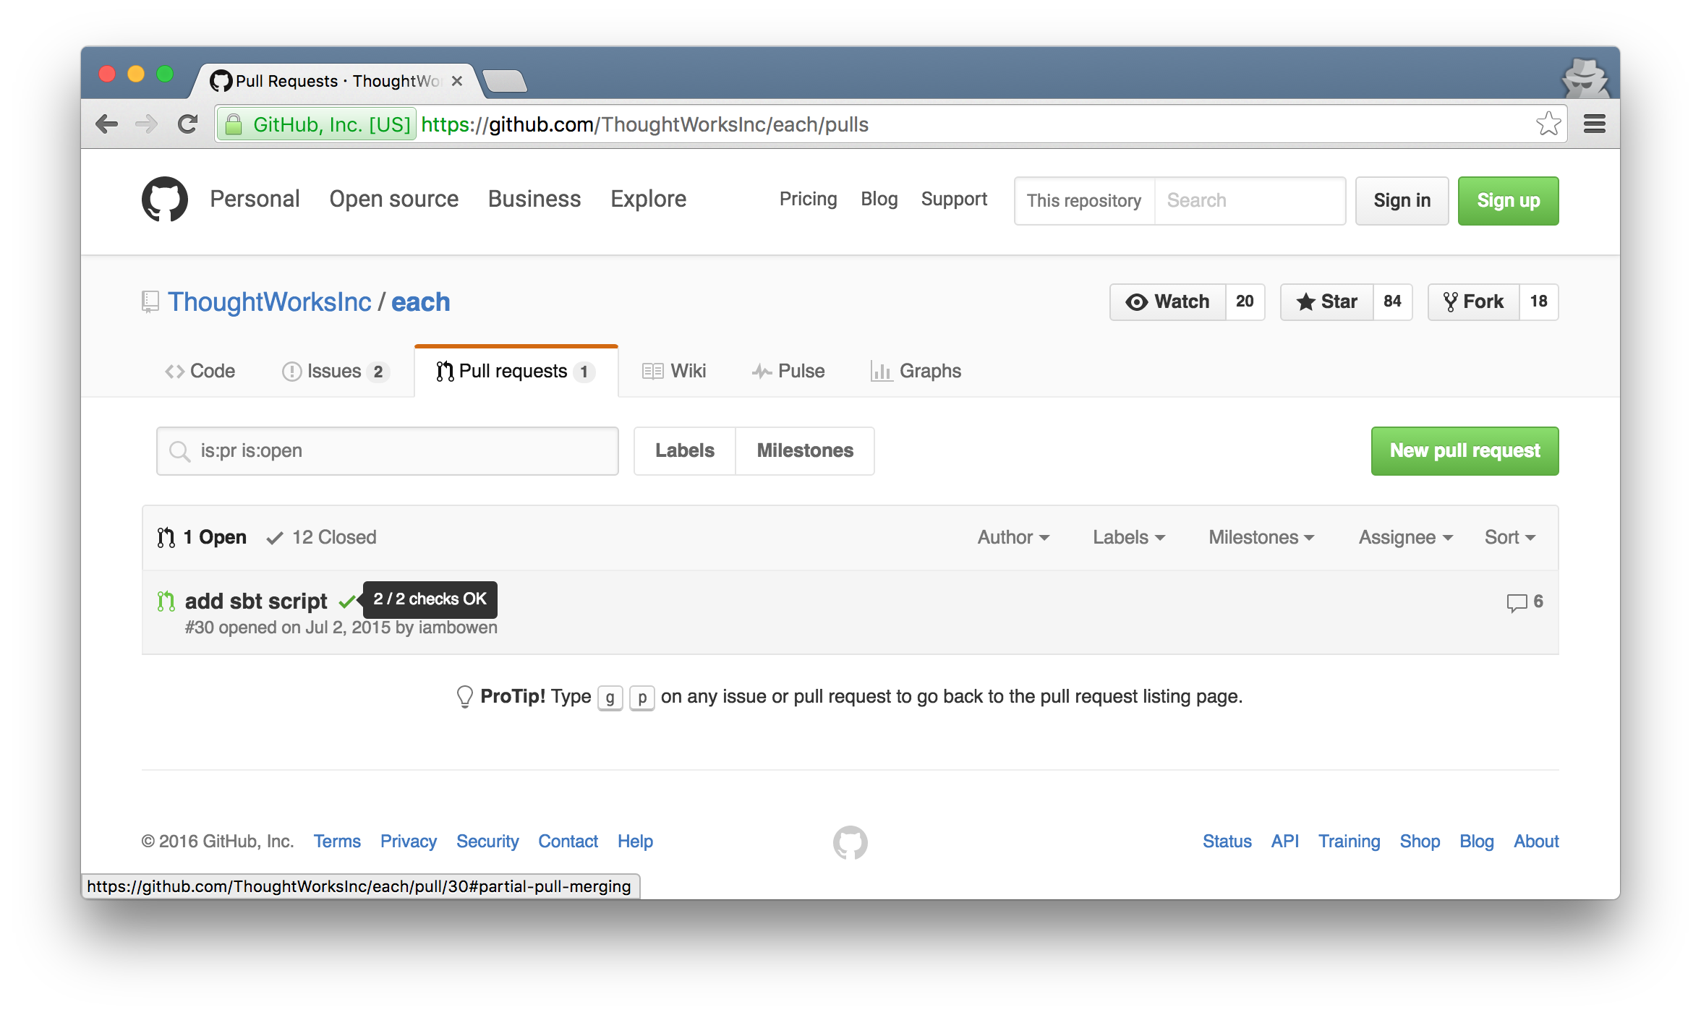Viewport: 1701px width, 1015px height.
Task: Click the repository book icon beside ThoughtWorksInc
Action: click(150, 301)
